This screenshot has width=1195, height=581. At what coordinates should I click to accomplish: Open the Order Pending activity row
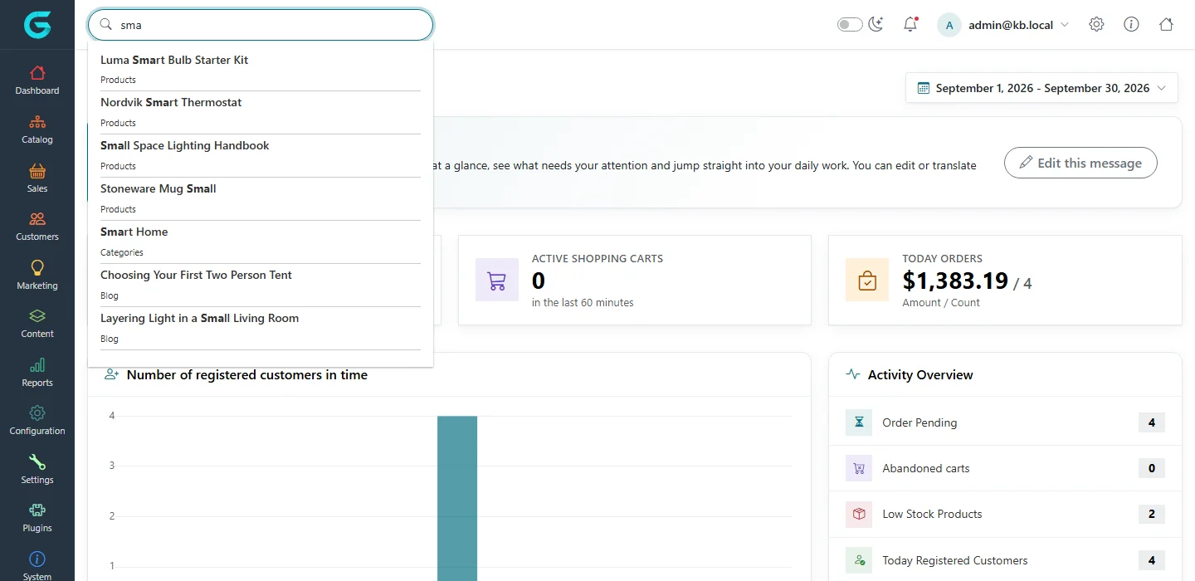pos(1005,422)
